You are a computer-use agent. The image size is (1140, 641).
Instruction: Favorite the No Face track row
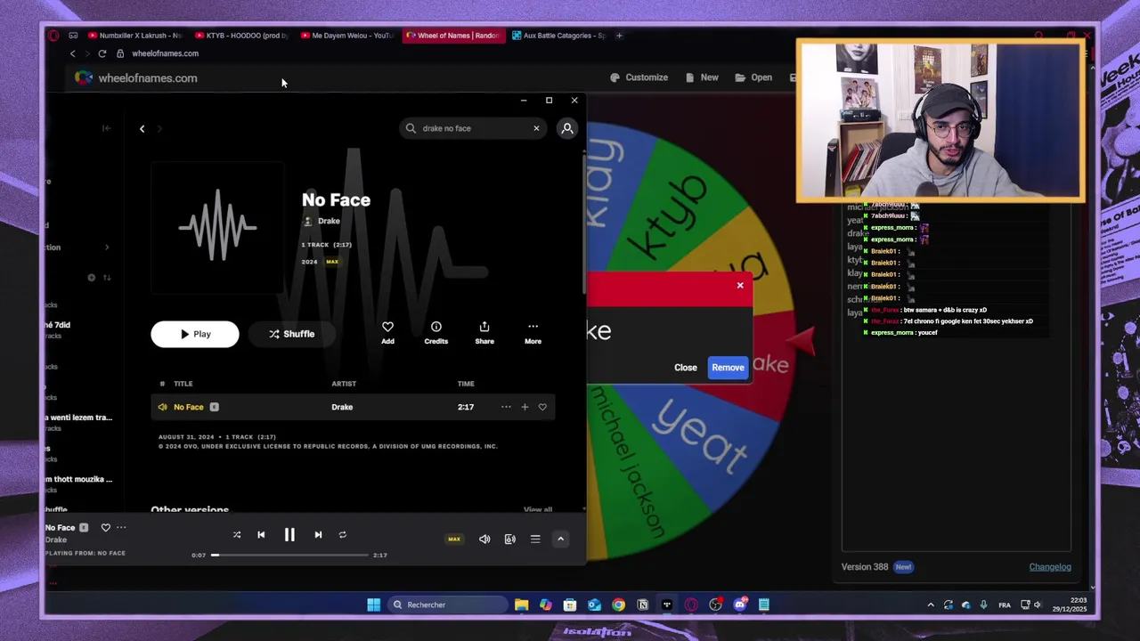[542, 407]
